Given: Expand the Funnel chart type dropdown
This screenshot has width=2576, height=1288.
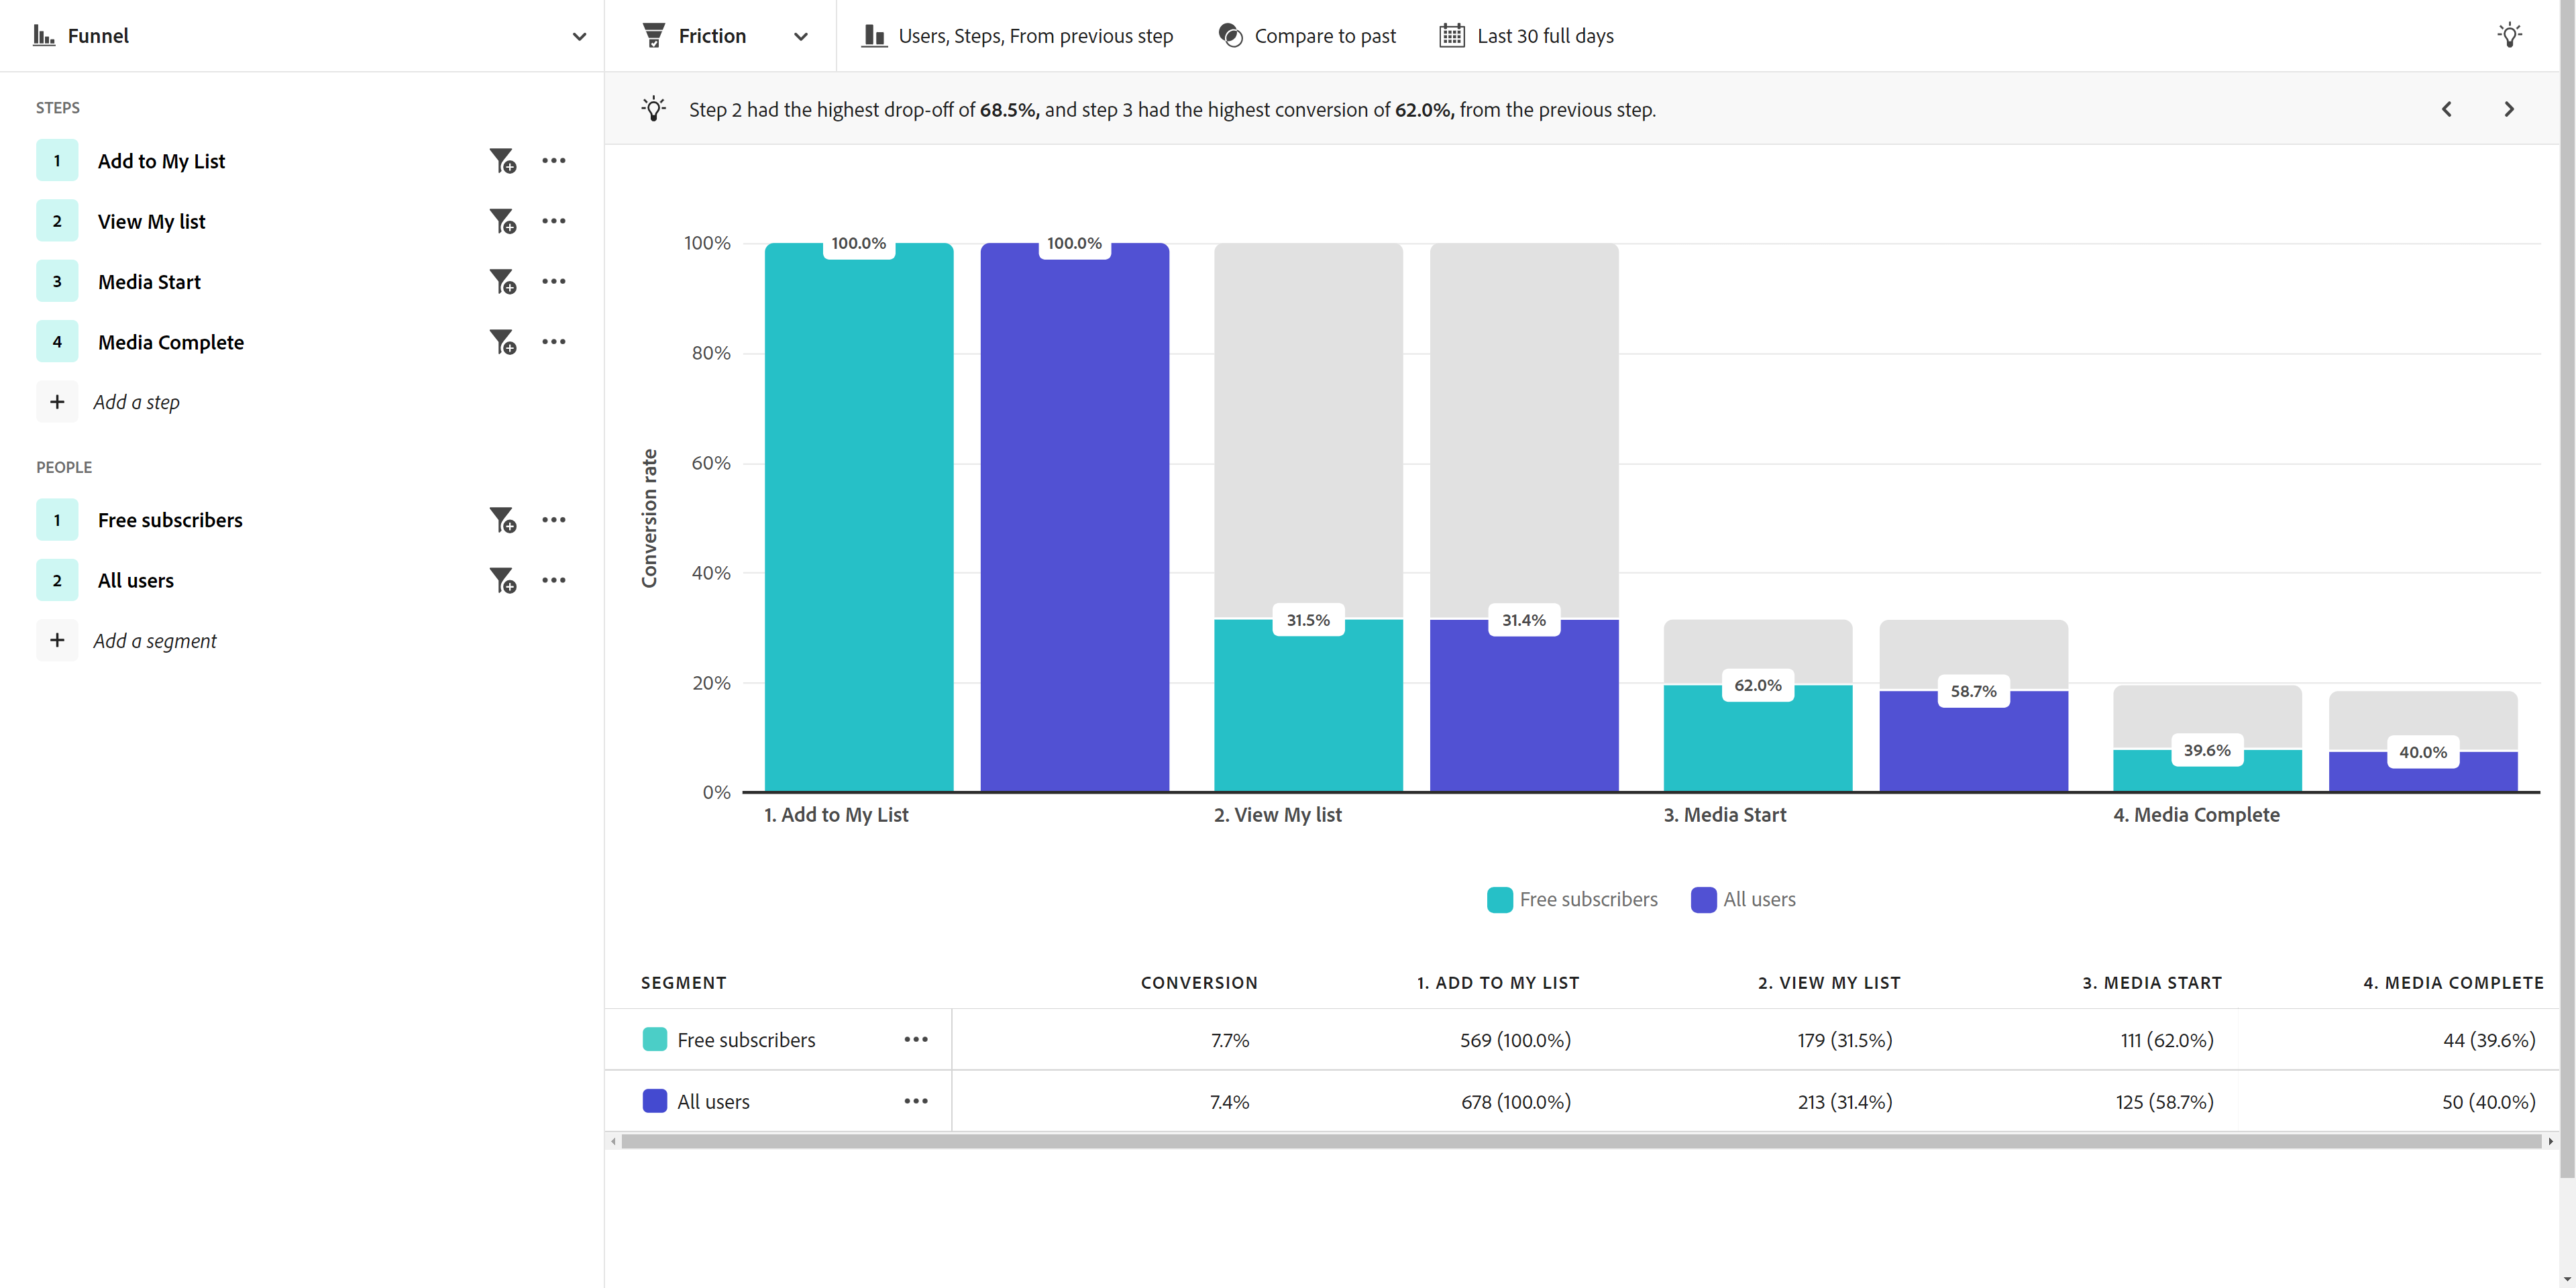Looking at the screenshot, I should coord(578,37).
